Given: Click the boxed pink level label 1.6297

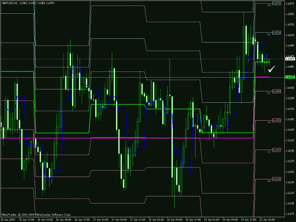Looking at the screenshot, I should coord(277,150).
